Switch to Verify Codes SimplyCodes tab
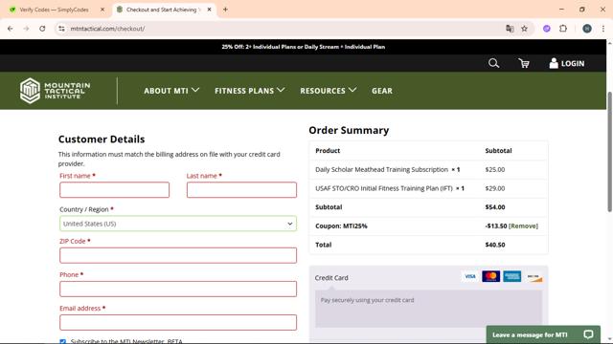The image size is (613, 344). [x=54, y=10]
